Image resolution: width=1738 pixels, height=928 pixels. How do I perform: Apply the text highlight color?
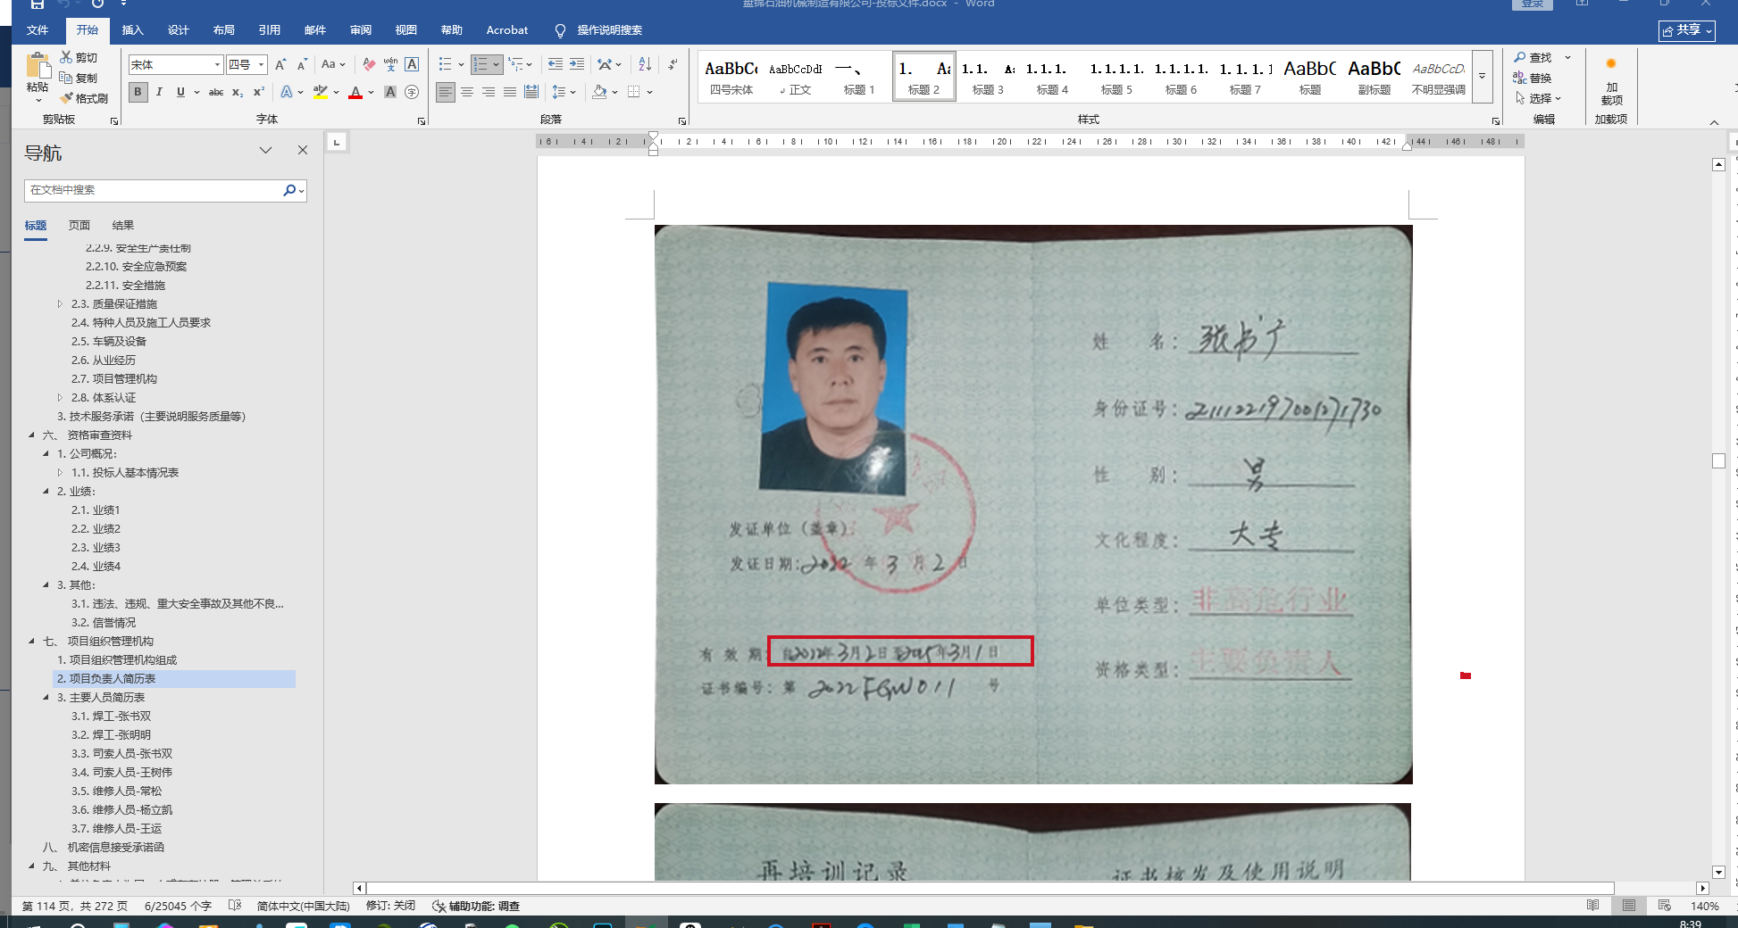point(320,92)
